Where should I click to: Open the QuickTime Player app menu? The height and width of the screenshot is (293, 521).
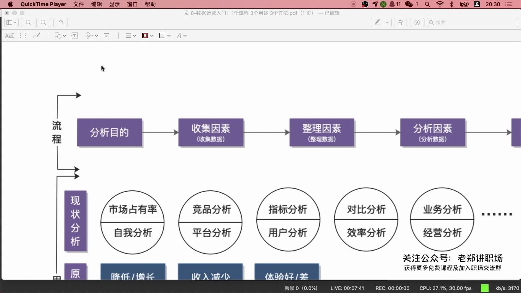coord(43,4)
